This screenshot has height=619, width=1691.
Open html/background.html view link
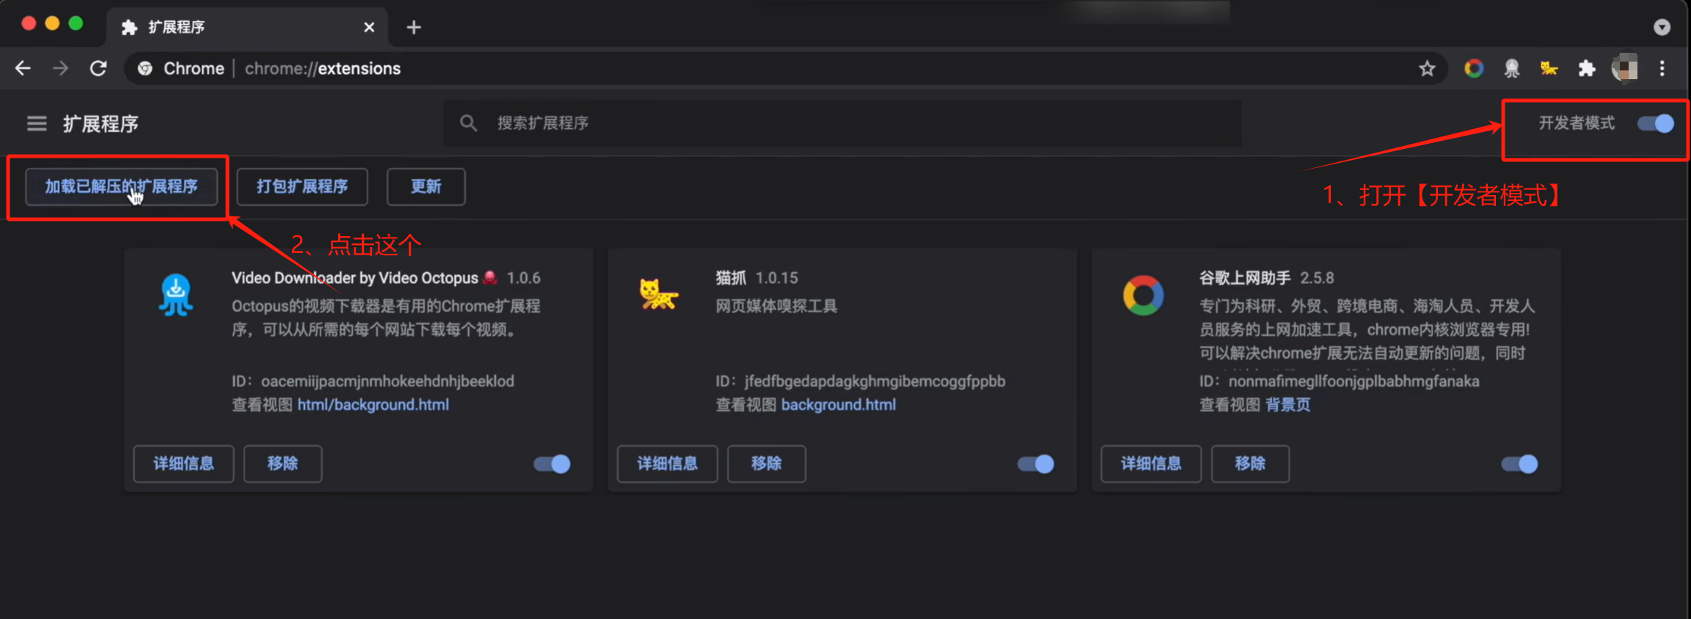pyautogui.click(x=373, y=405)
